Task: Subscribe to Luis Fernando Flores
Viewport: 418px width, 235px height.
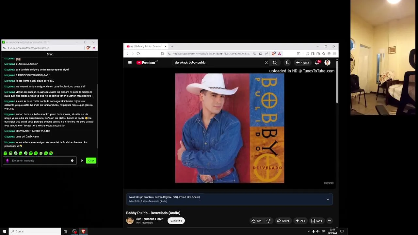Action: 176,221
